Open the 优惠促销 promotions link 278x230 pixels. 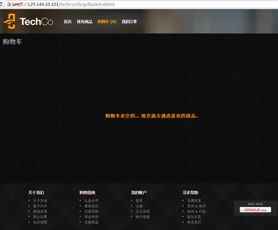click(x=91, y=211)
